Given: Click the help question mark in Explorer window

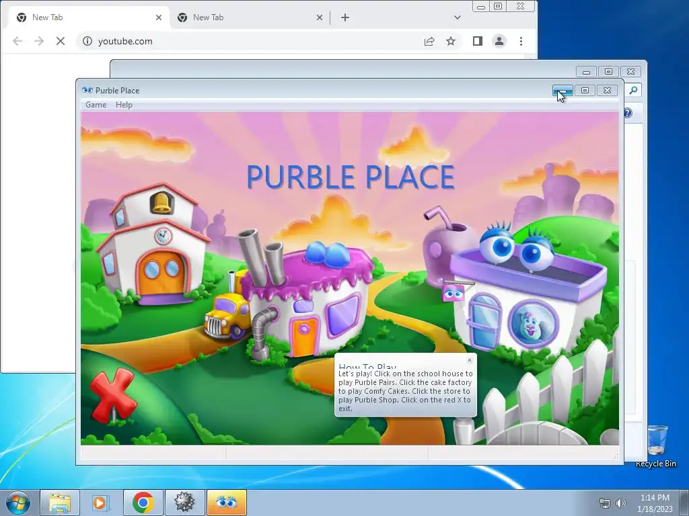Looking at the screenshot, I should (628, 113).
